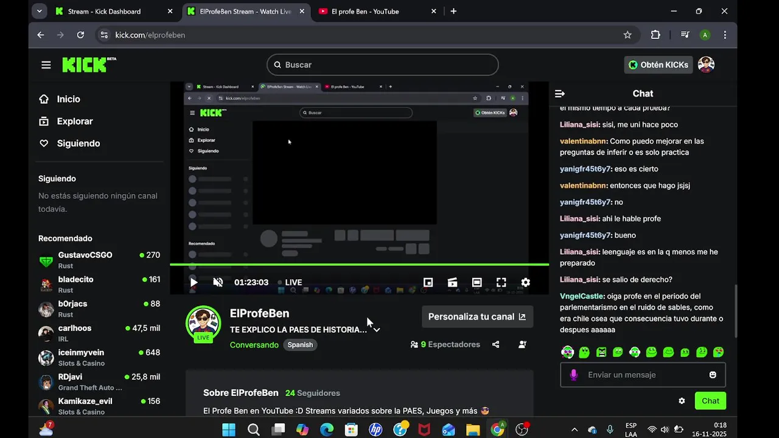Screen dimensions: 779x438
Task: Jump to LIVE in the player
Action: click(x=290, y=282)
